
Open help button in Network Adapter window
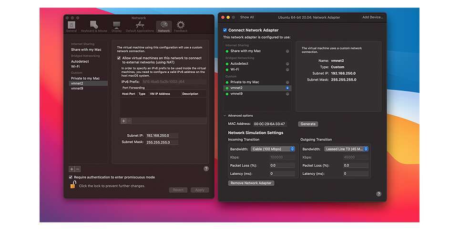pos(379,194)
